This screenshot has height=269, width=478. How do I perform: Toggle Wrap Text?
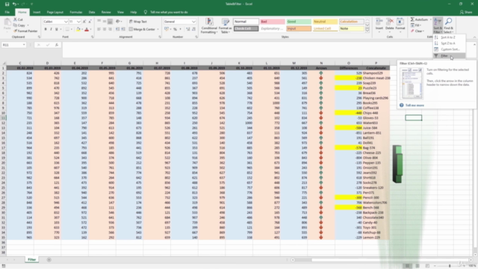coord(138,22)
